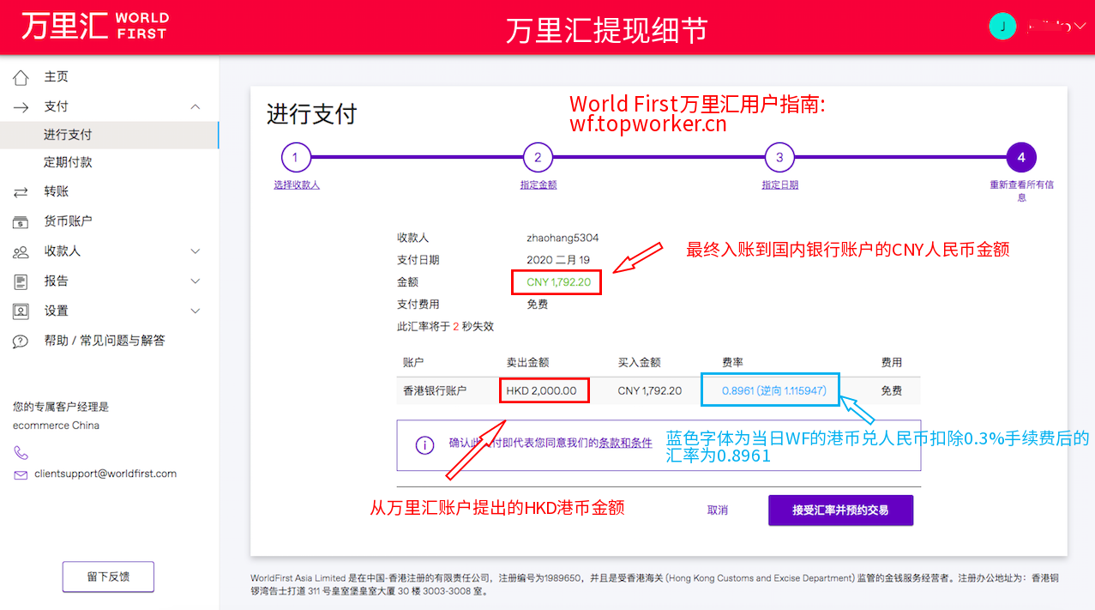Viewport: 1095px width, 610px height.
Task: Click the 费率 column header
Action: click(x=733, y=363)
